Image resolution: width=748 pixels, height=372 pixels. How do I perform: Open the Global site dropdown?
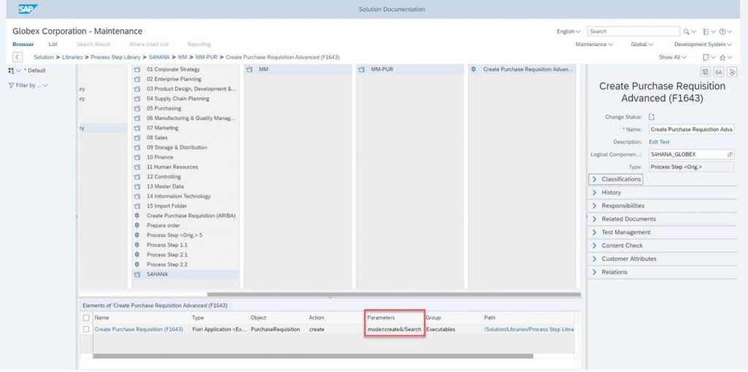(x=641, y=45)
